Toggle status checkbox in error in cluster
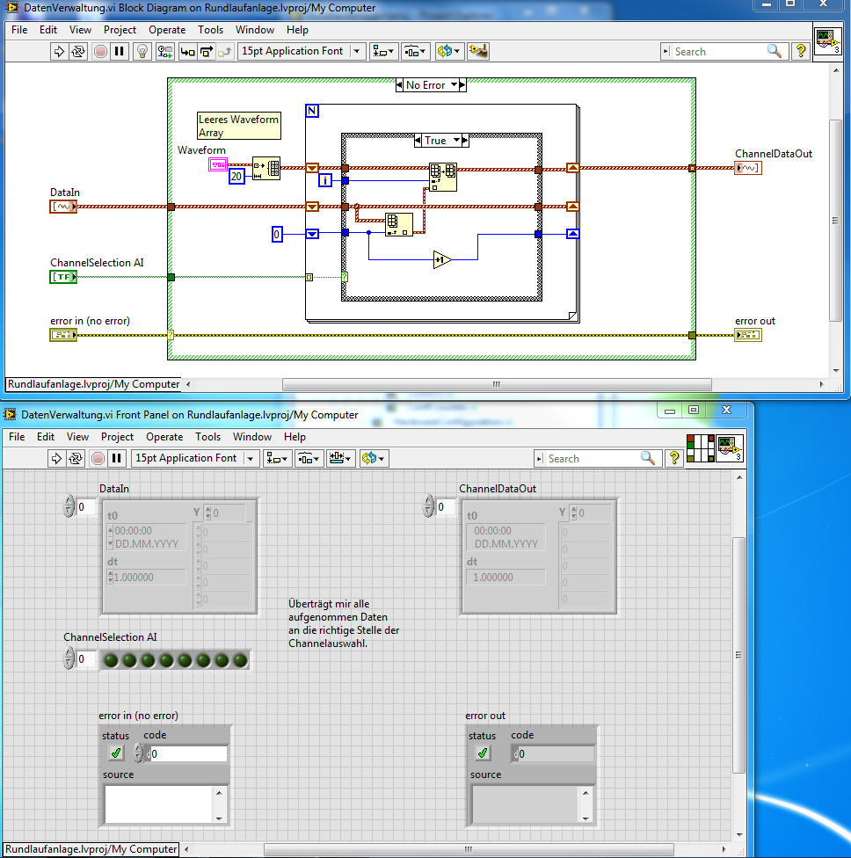This screenshot has width=851, height=858. click(116, 753)
